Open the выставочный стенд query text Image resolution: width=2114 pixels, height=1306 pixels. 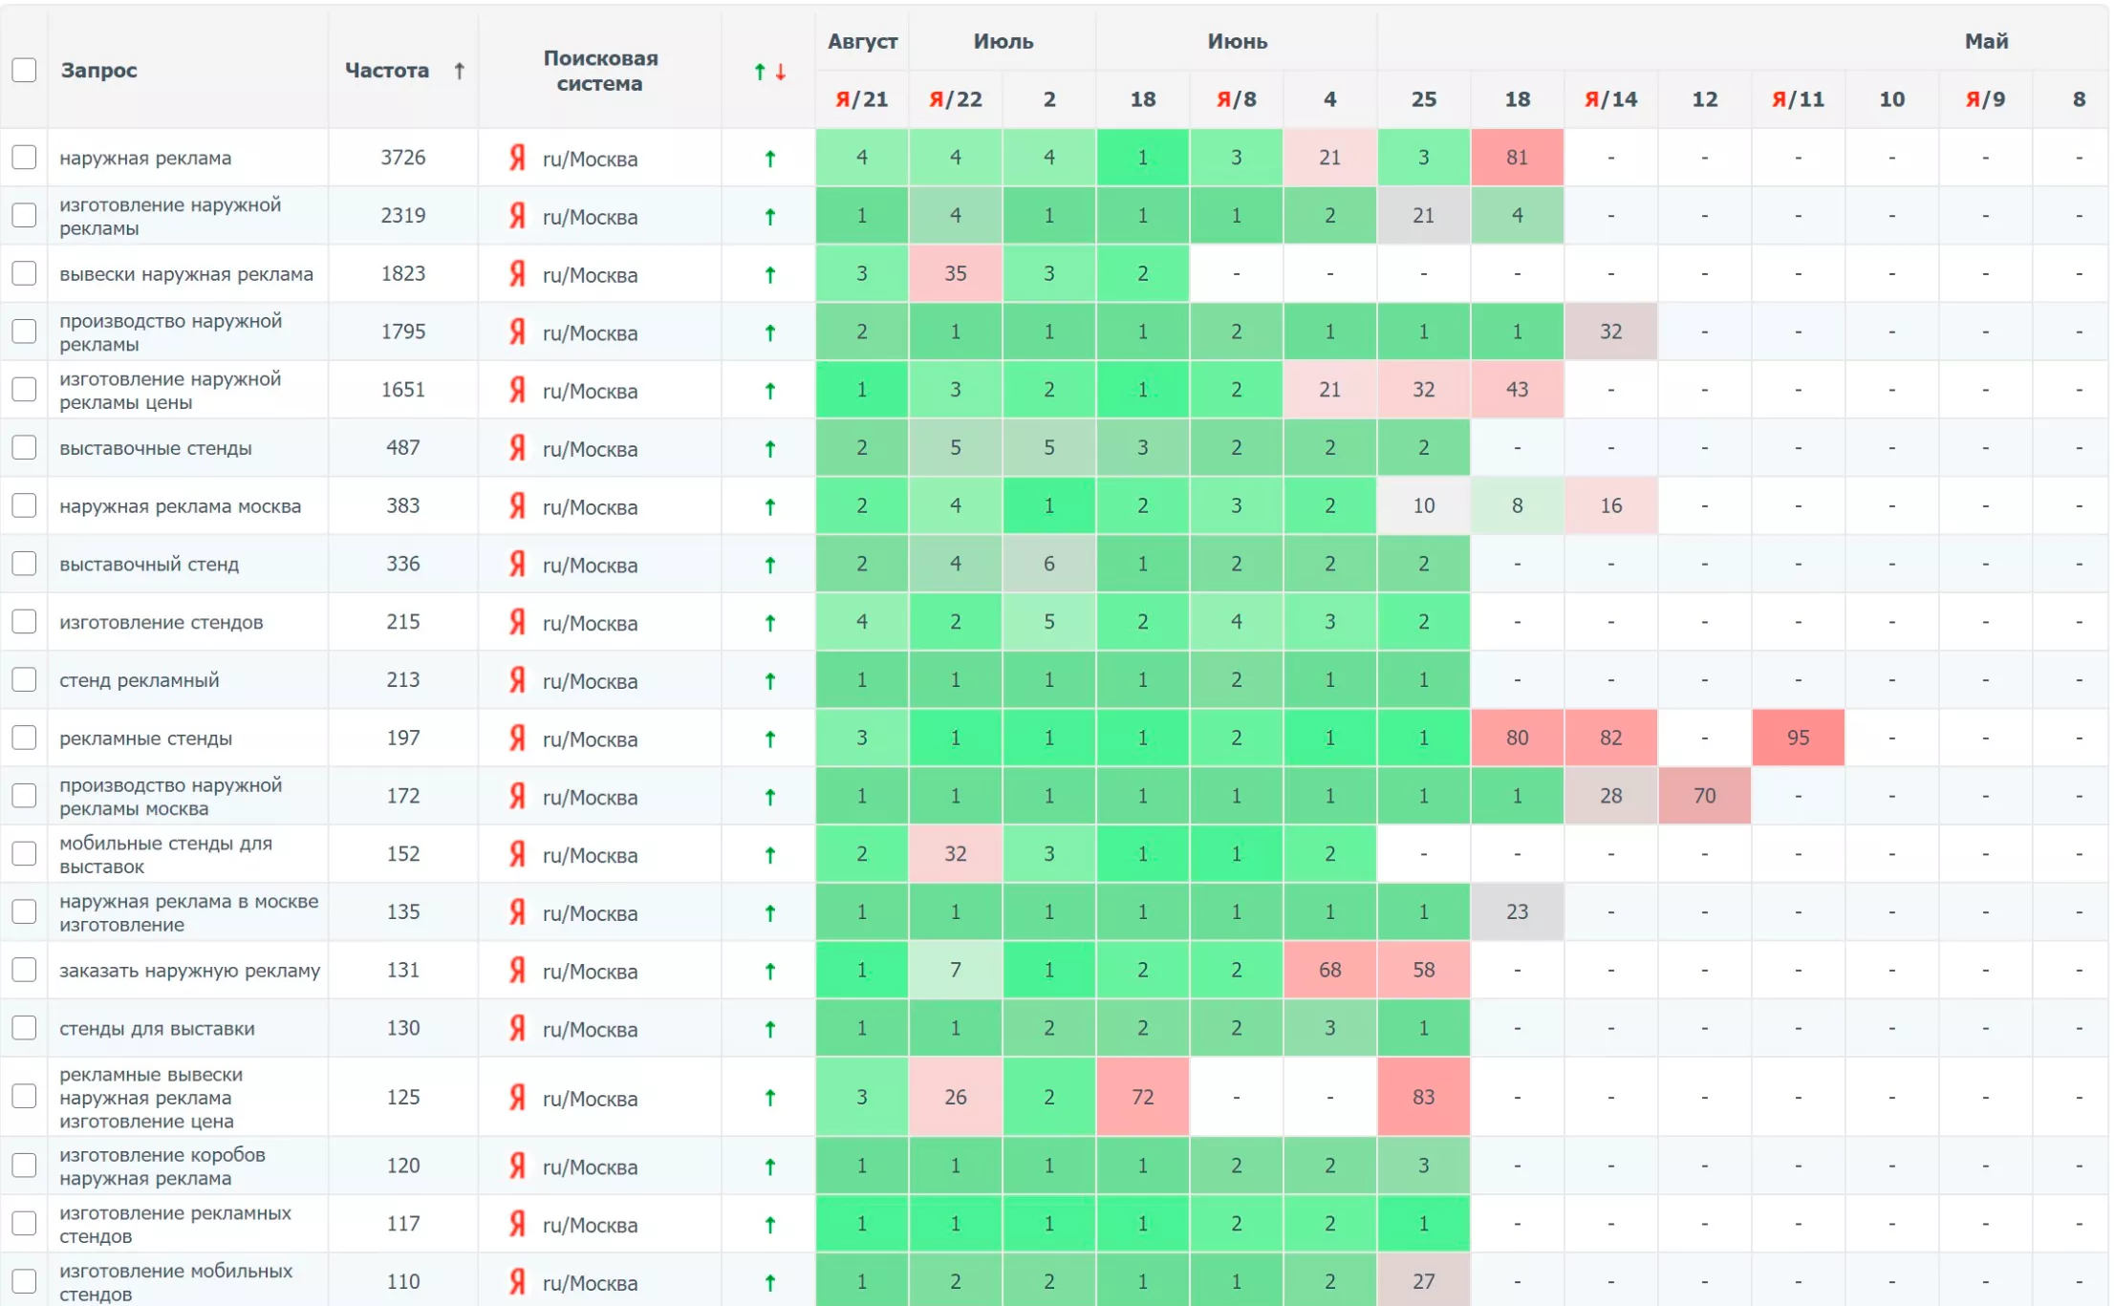[x=149, y=565]
